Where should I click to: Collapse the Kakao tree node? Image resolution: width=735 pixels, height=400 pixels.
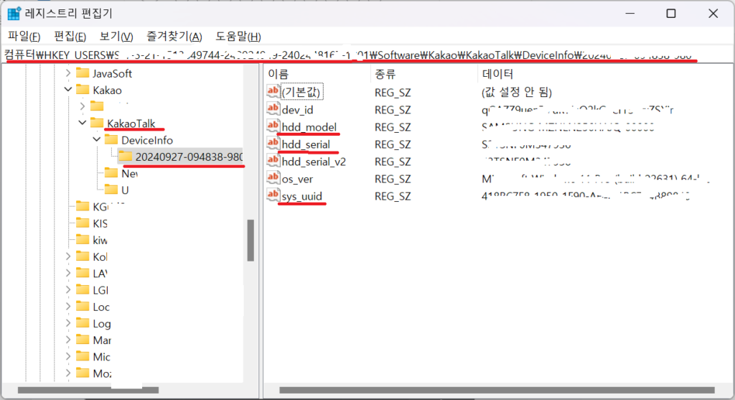coord(68,89)
